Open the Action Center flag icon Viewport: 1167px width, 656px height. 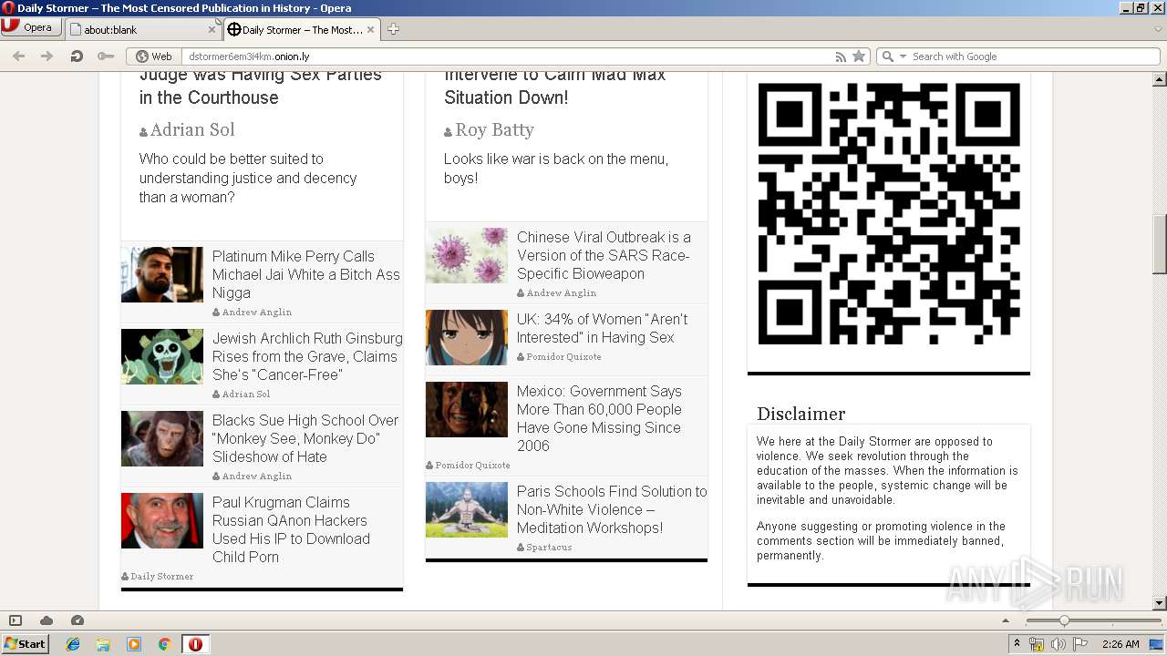(1080, 644)
